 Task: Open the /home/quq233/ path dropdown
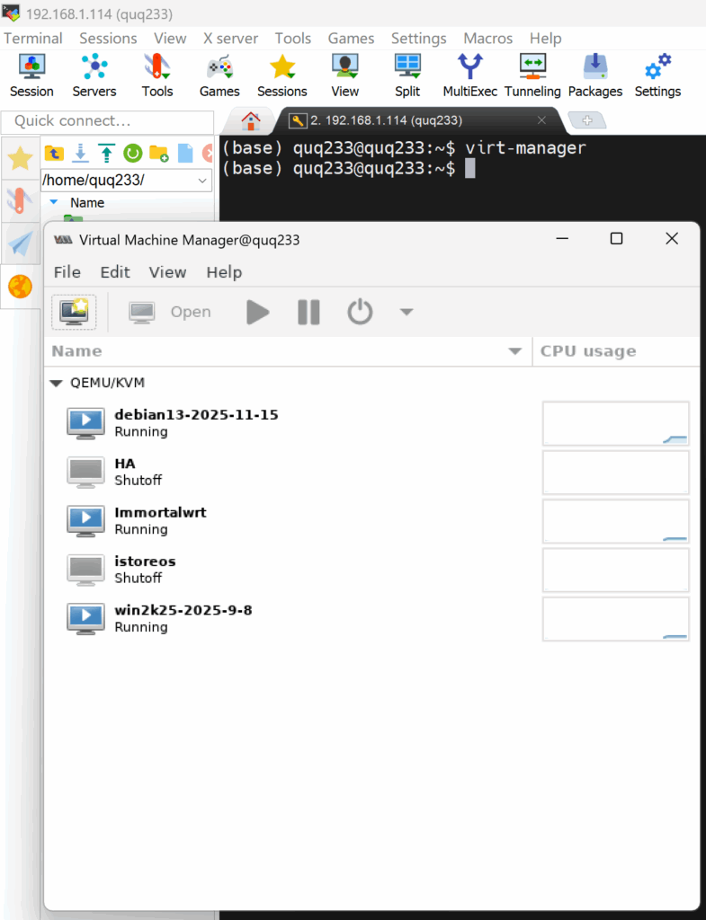(202, 181)
